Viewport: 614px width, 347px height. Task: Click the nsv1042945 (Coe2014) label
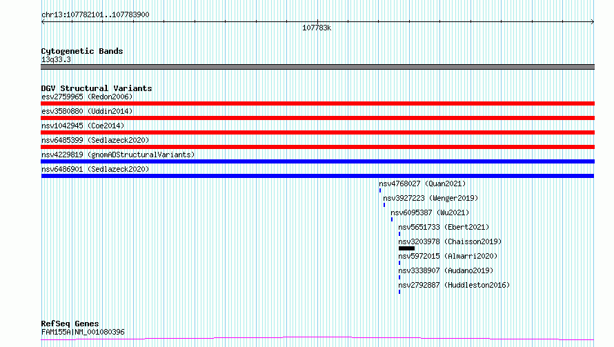[83, 126]
